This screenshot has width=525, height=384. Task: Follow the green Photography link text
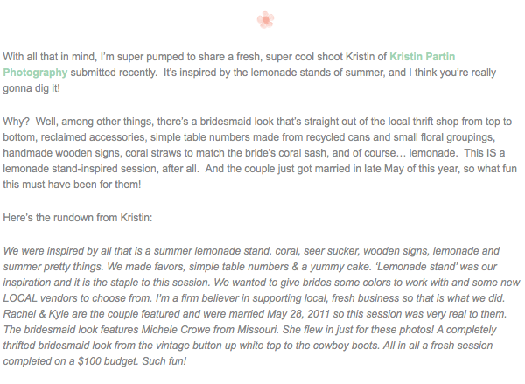tap(35, 73)
